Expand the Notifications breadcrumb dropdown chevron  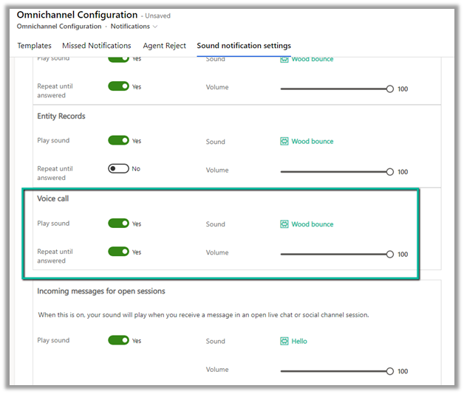point(155,27)
